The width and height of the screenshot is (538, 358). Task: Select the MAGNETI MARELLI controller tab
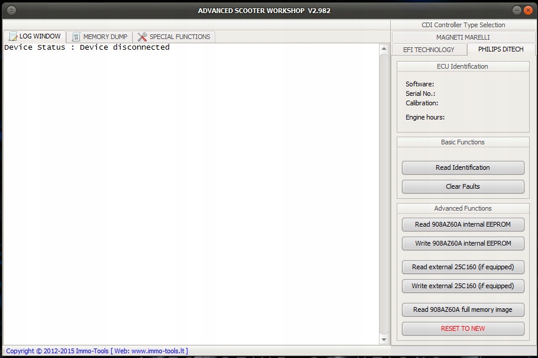pyautogui.click(x=463, y=37)
